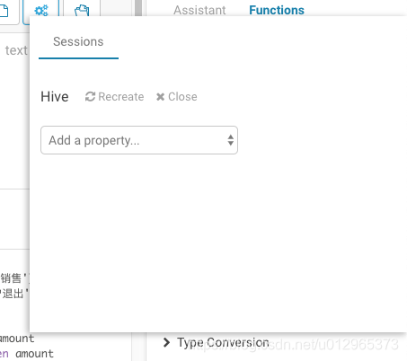Click the 'text' label behind the popup

[16, 50]
